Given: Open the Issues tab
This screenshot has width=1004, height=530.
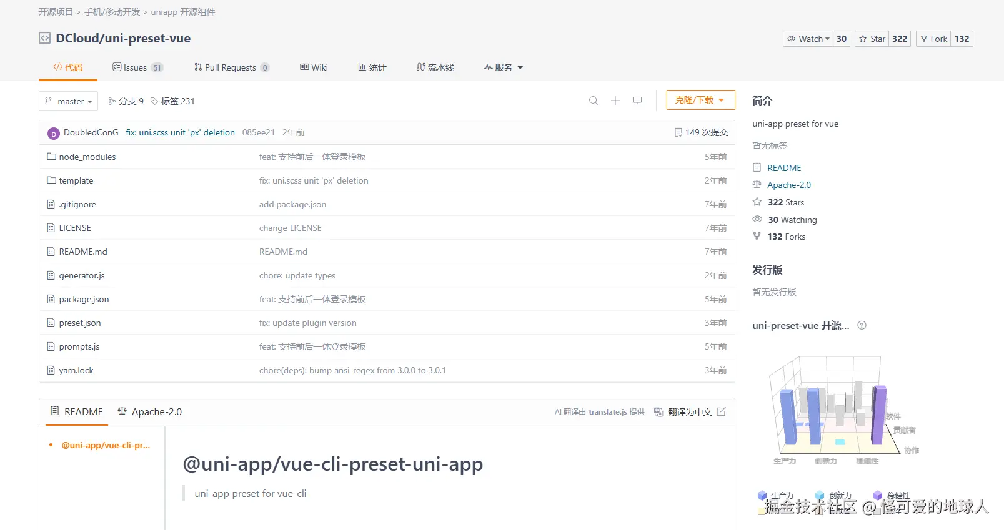Looking at the screenshot, I should click(x=137, y=67).
